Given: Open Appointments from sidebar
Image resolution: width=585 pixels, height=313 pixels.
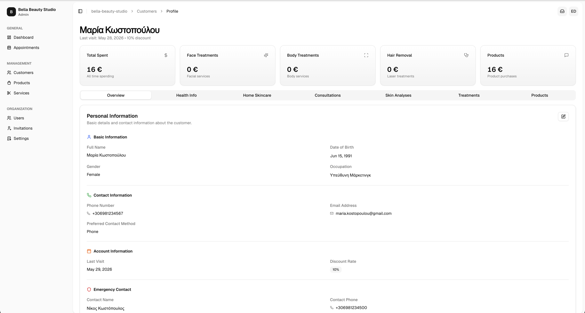Looking at the screenshot, I should click(x=36, y=48).
